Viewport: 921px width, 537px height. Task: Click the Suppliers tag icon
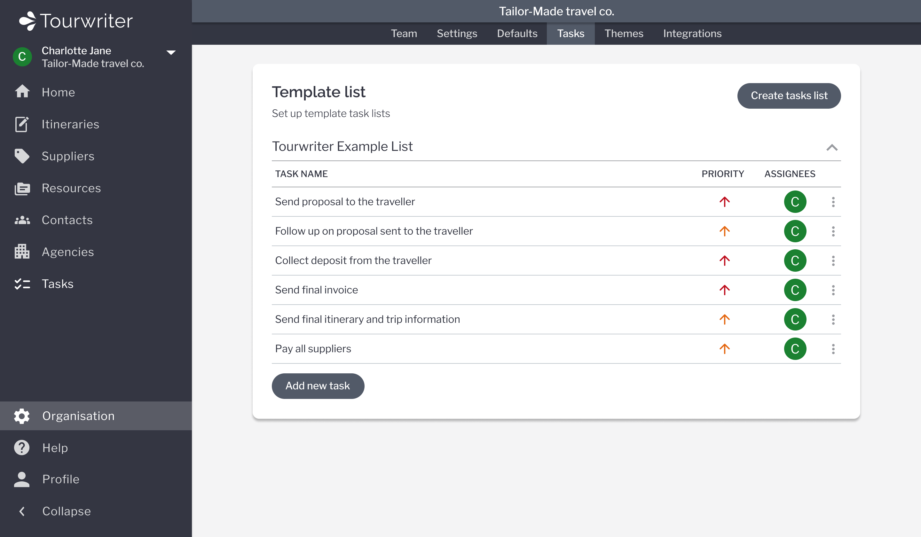pos(22,156)
